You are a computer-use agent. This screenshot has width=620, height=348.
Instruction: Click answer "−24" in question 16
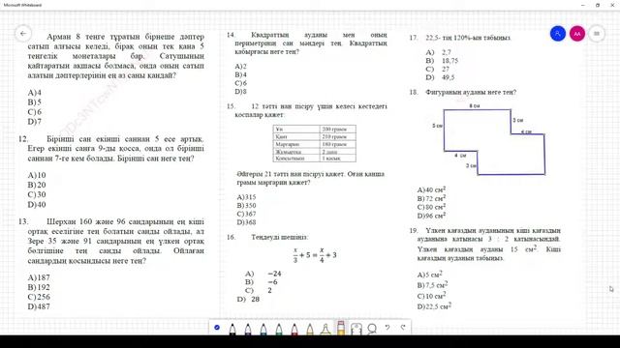point(274,274)
